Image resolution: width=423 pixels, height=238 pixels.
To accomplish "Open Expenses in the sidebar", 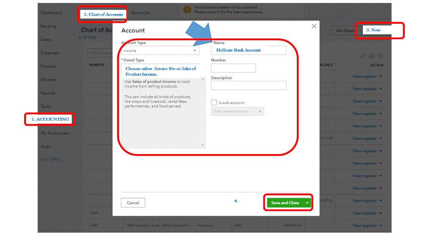I will tap(50, 53).
